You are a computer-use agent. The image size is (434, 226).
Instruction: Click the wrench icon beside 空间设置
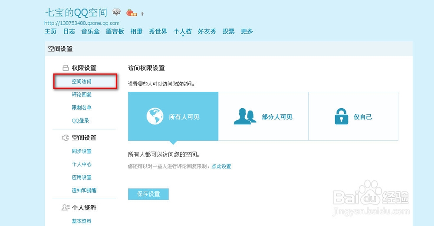pos(66,138)
